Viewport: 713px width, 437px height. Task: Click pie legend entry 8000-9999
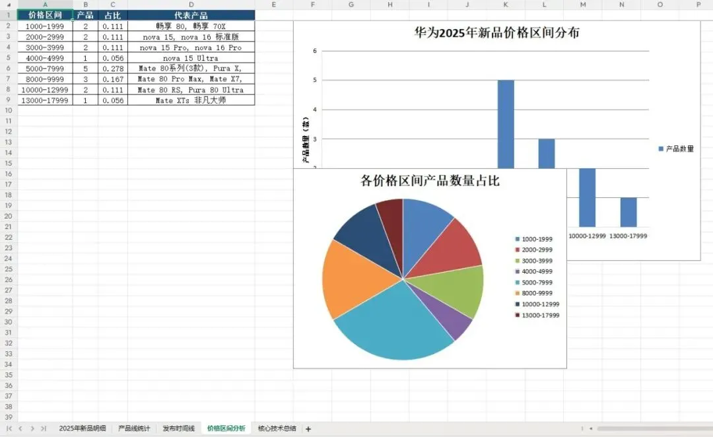(534, 293)
